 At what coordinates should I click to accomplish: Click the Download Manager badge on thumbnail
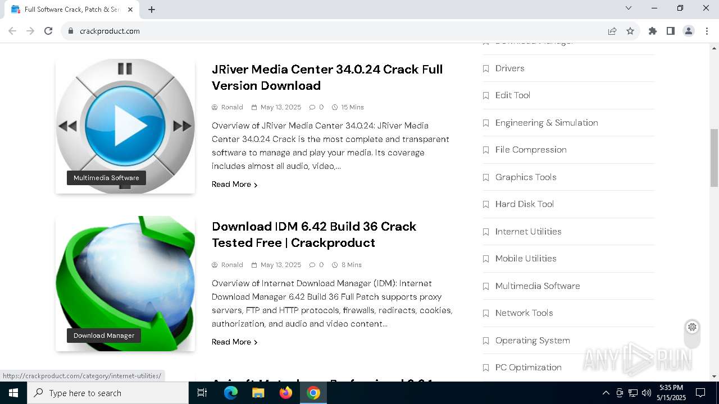pos(104,336)
